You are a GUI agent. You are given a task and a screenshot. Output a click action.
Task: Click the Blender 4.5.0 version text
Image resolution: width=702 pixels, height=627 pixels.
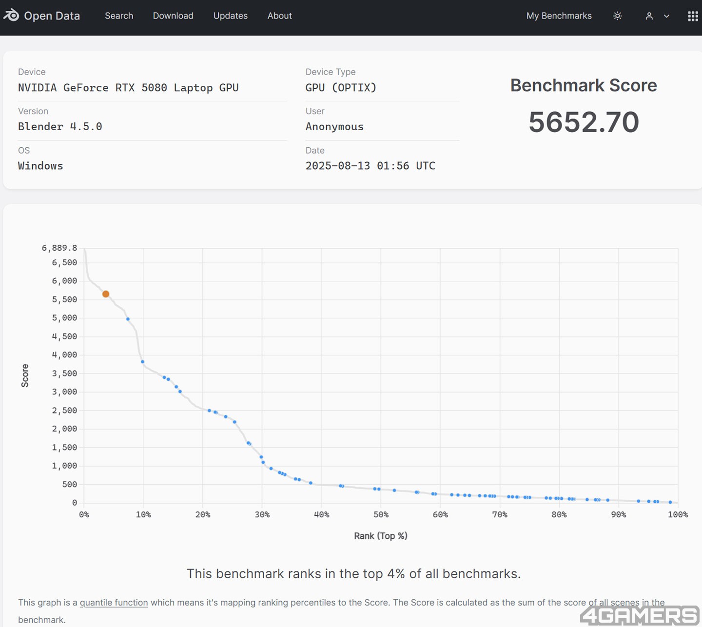click(x=60, y=127)
